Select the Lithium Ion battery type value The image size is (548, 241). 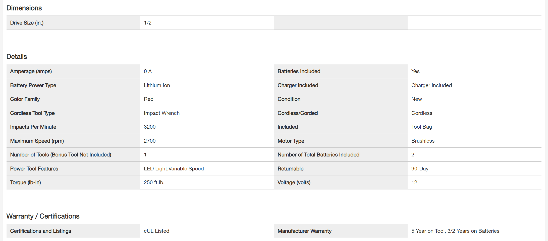[157, 85]
